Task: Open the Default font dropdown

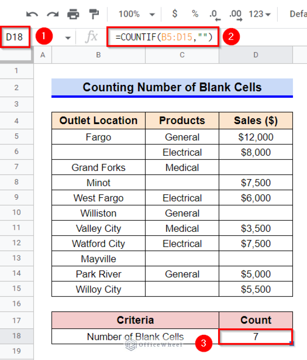Action: click(x=298, y=14)
